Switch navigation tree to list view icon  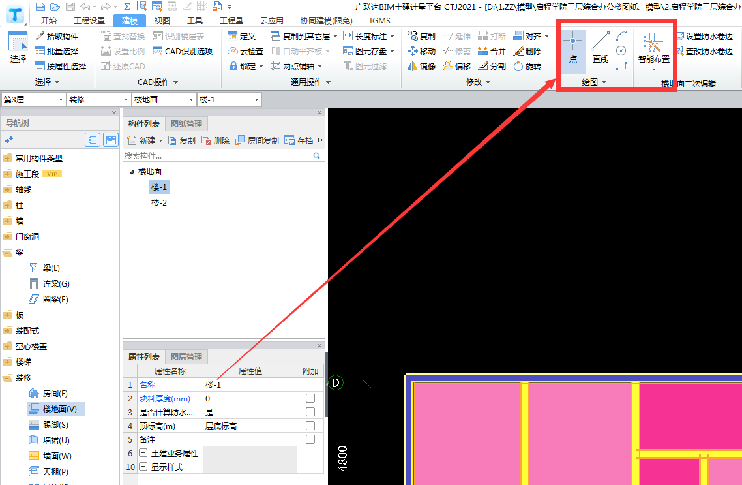[x=93, y=140]
